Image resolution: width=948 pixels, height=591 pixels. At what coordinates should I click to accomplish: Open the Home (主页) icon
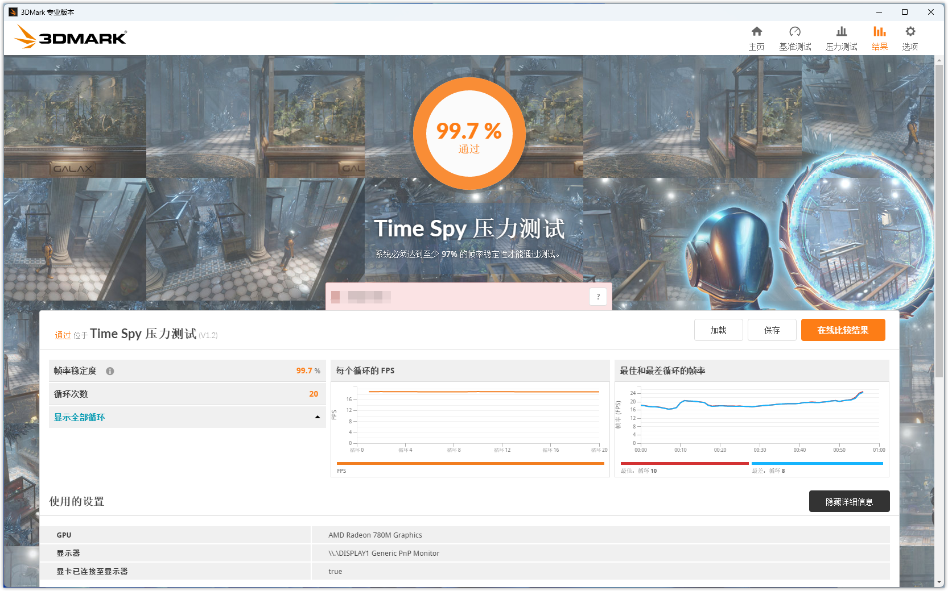756,32
